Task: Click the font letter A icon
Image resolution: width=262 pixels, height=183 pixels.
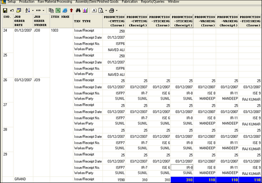Action: (x=94, y=11)
